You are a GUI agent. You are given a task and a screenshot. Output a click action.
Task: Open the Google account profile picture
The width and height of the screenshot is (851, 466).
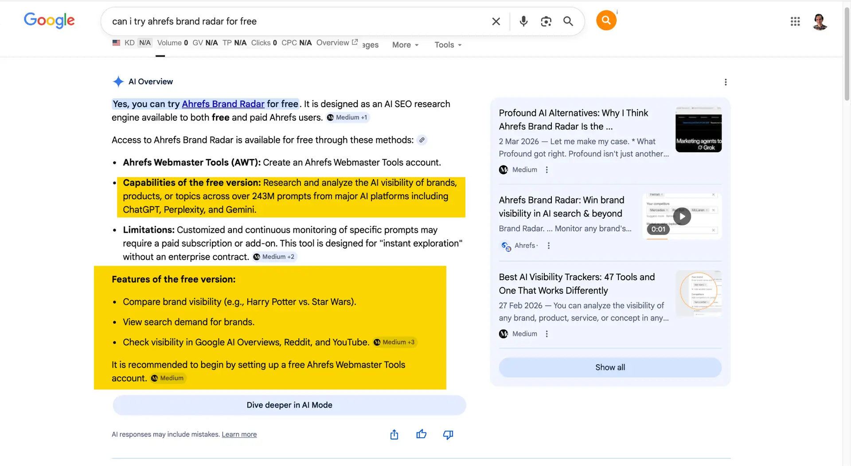click(820, 21)
